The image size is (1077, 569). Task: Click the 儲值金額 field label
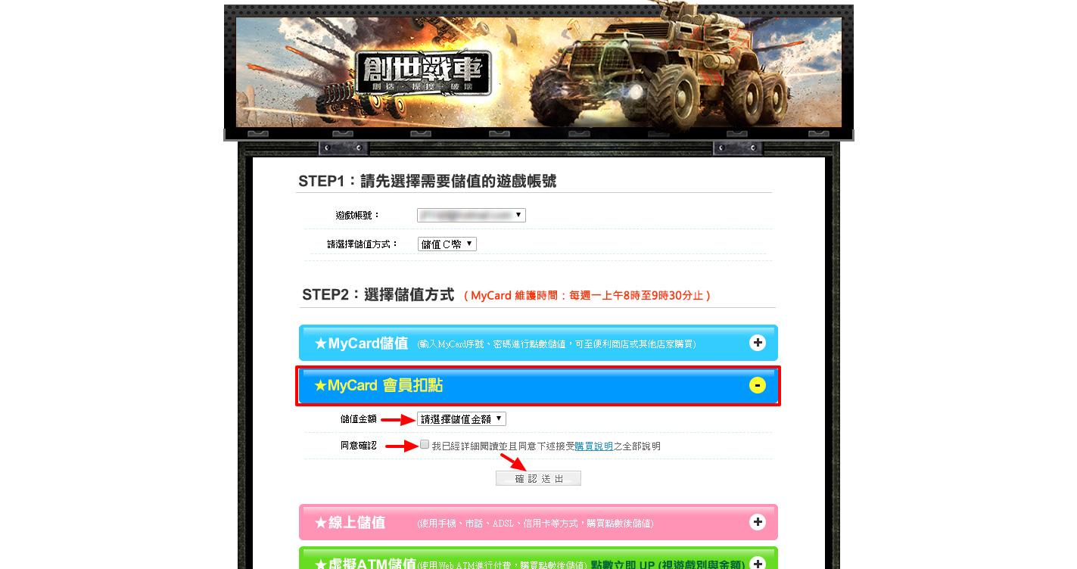358,418
